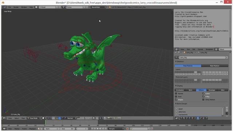This screenshot has width=233, height=131.
Task: Open the Text Editor type selector
Action: (x=177, y=49)
